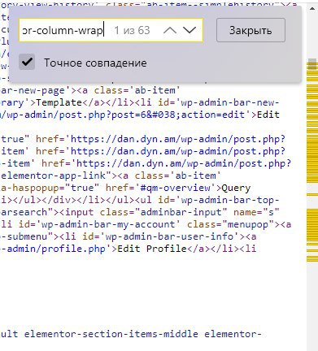Click '1 из 63' match counter

point(132,30)
